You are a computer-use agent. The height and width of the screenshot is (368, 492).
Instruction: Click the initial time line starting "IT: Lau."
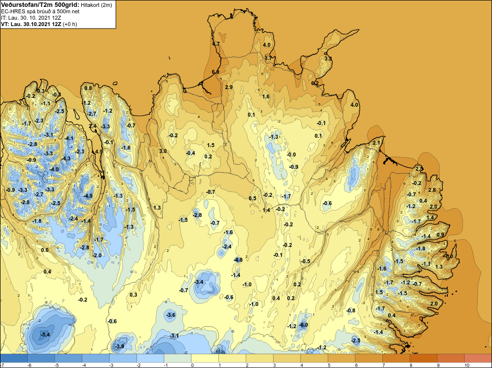(31, 18)
